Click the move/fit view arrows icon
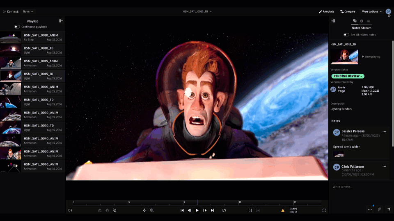The image size is (394, 221). pyautogui.click(x=144, y=210)
